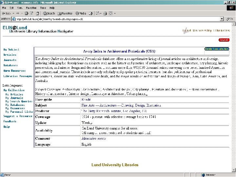Open the Journals sidebar link
Viewport: 236px width, 177px height.
(x=10, y=60)
